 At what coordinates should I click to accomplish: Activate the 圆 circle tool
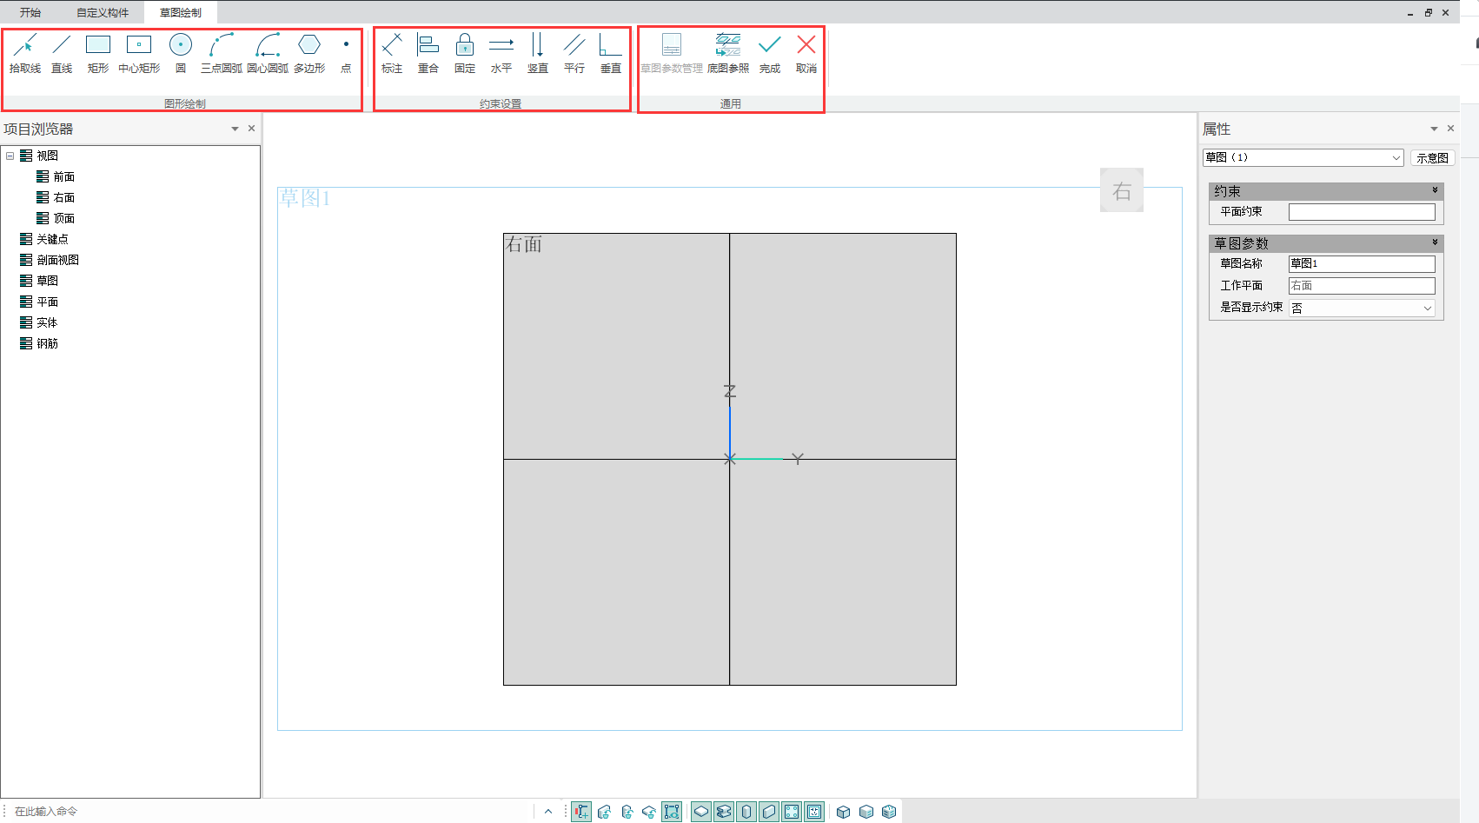pyautogui.click(x=181, y=53)
